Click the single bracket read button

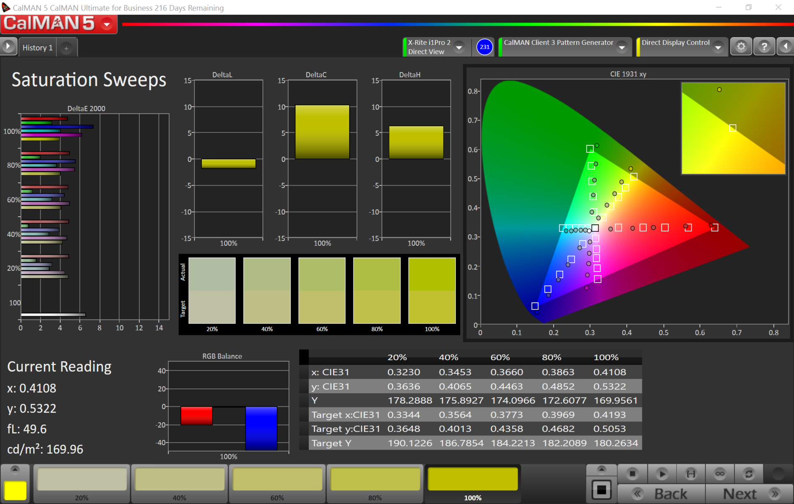coord(691,474)
